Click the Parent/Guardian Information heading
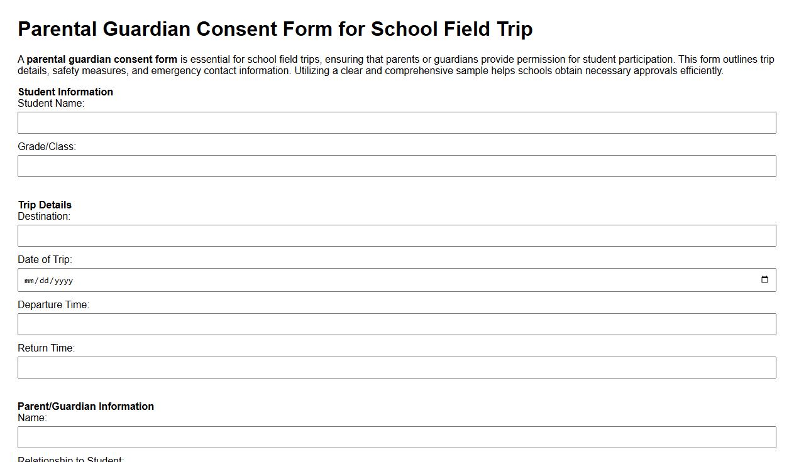 [86, 406]
